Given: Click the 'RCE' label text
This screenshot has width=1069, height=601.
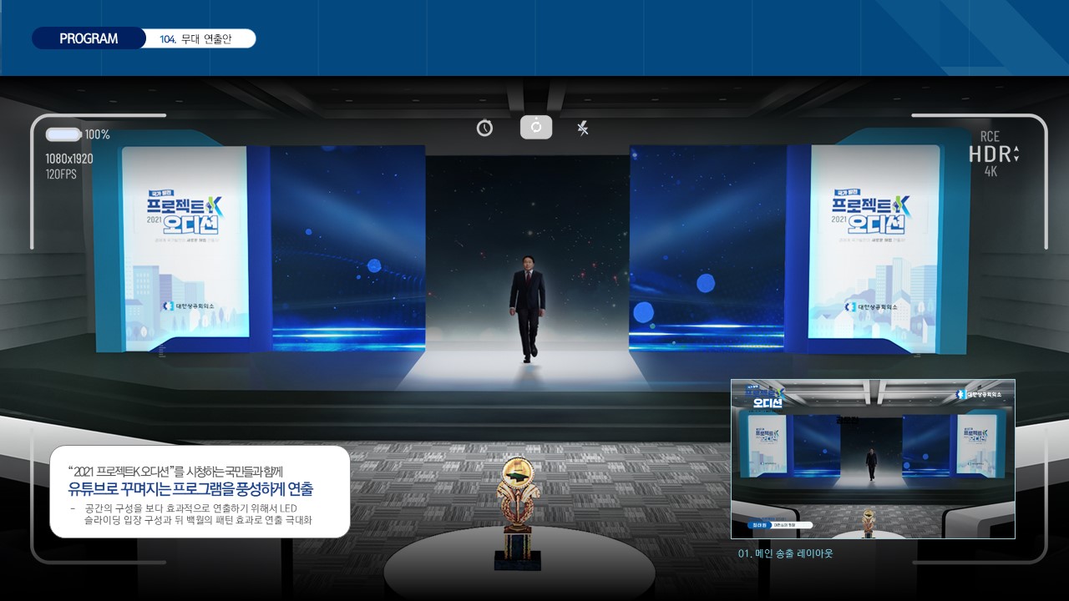Looking at the screenshot, I should click(990, 136).
